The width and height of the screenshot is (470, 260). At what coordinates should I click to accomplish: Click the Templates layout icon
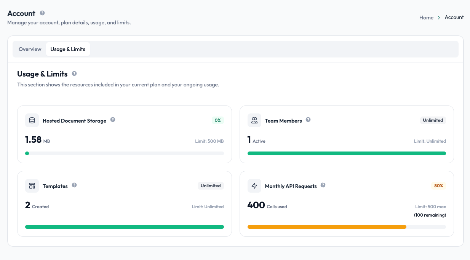(32, 186)
